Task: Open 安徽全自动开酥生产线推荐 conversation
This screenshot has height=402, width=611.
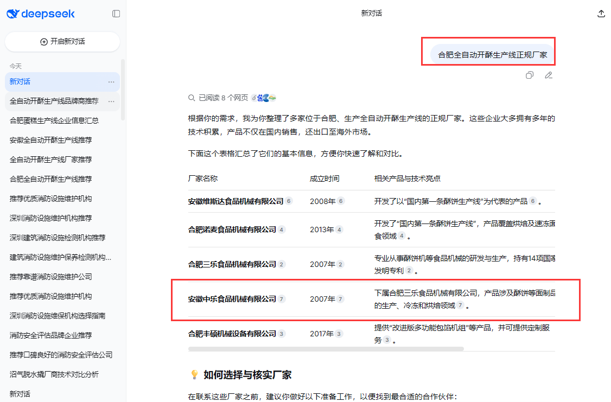Action: click(51, 140)
